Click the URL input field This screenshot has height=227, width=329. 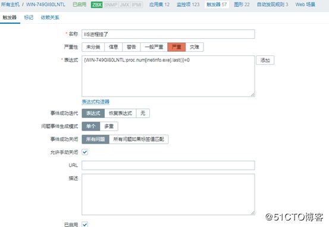click(x=168, y=165)
